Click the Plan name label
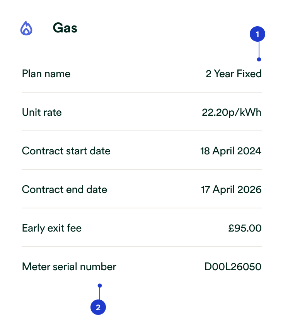Screen dimensions: 283x318 tap(46, 74)
